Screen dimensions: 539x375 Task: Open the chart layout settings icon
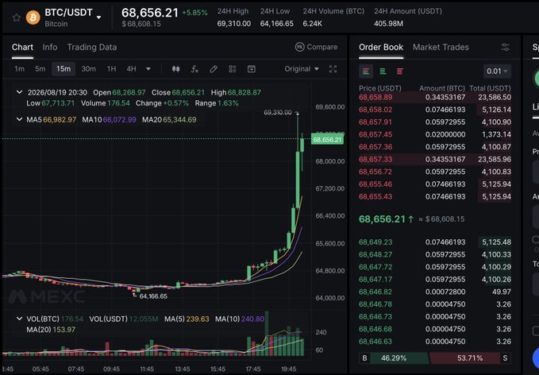click(x=233, y=69)
